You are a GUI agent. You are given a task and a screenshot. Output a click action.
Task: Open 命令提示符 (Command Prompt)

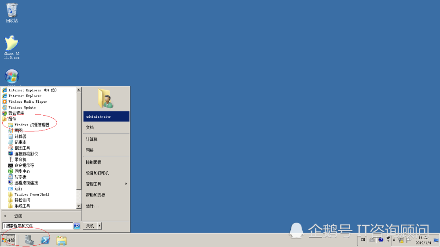pos(21,165)
